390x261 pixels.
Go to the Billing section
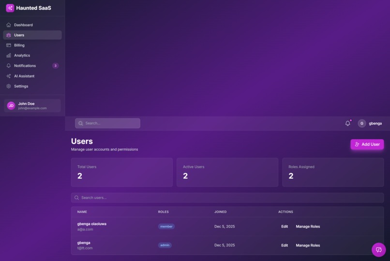pos(32,45)
